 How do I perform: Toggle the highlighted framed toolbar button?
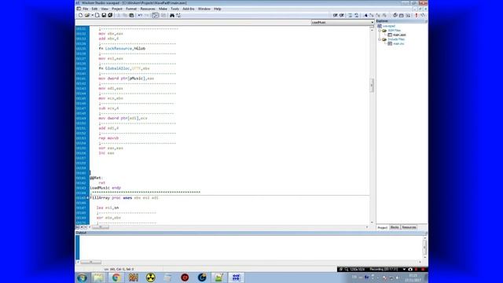(156, 16)
